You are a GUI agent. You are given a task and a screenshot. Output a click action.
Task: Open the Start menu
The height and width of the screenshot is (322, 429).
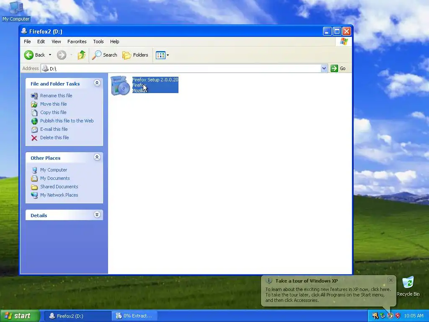click(x=20, y=316)
